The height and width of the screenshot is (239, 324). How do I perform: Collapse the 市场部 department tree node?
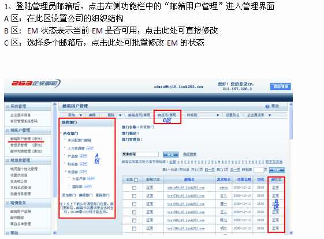[x=65, y=171]
